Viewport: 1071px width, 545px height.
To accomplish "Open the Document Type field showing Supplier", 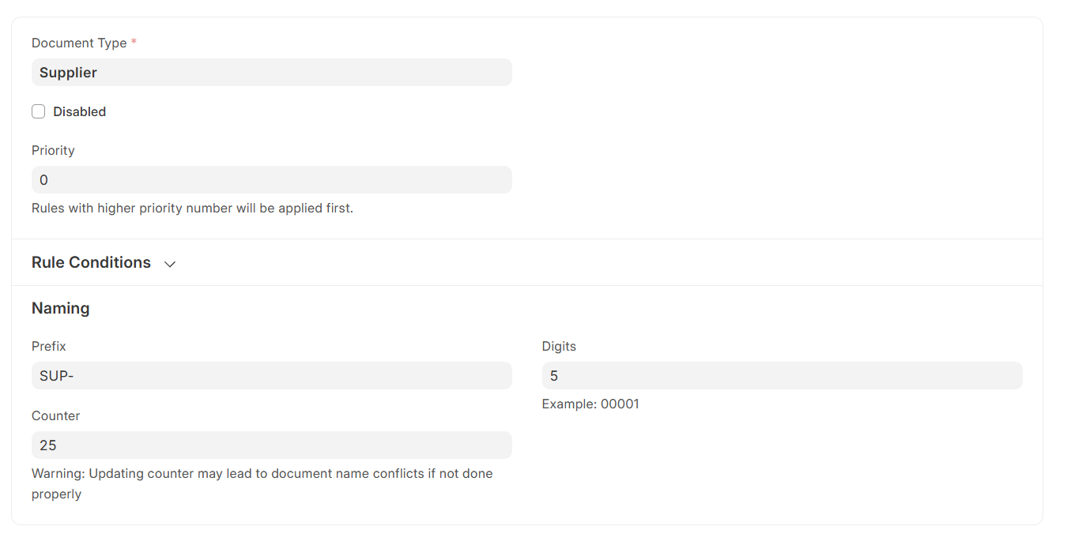I will pyautogui.click(x=271, y=73).
